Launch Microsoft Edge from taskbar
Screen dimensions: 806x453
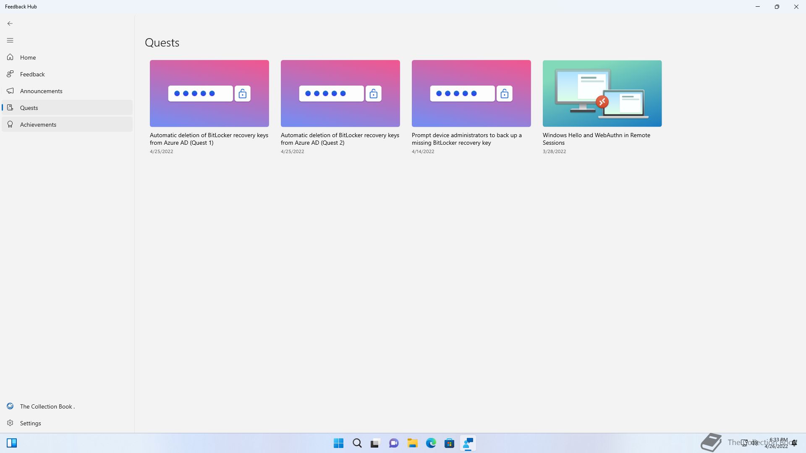431,443
